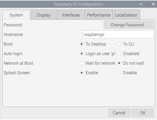Set Auto login to Disabled

point(128,54)
